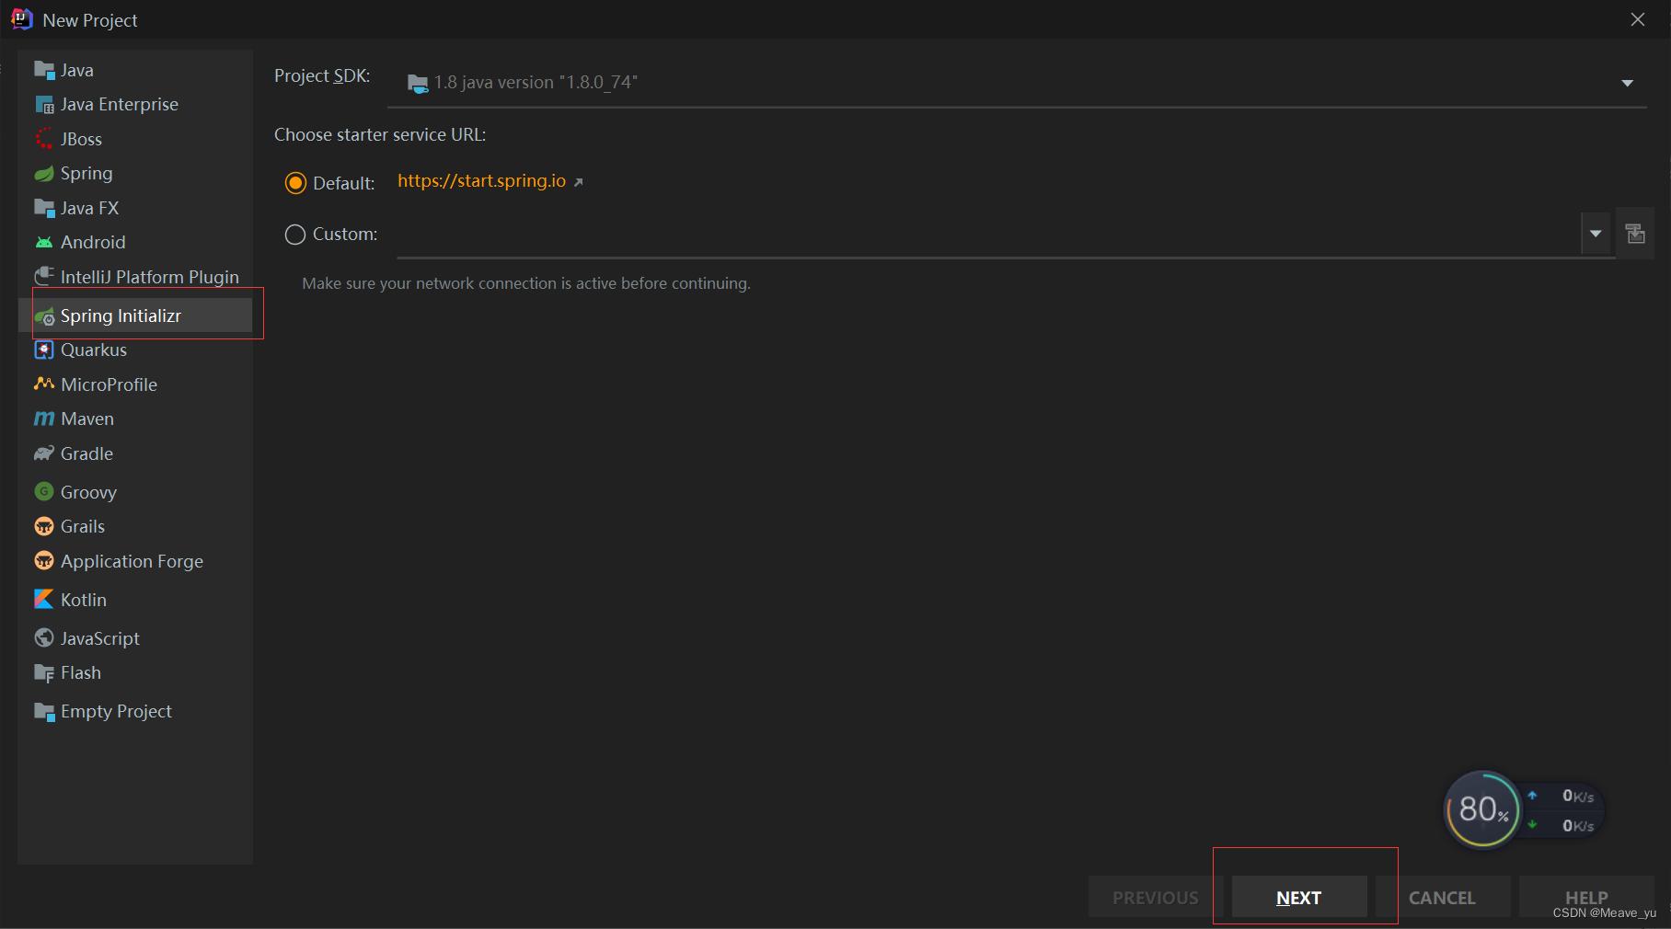The image size is (1671, 929).
Task: Click the Application Forge icon
Action: click(x=44, y=560)
